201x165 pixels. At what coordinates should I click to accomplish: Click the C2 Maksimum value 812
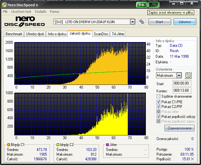click(93, 154)
